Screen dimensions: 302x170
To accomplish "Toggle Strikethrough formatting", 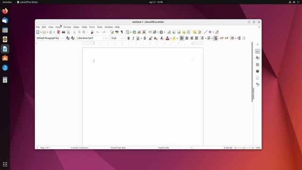I will coord(145,38).
